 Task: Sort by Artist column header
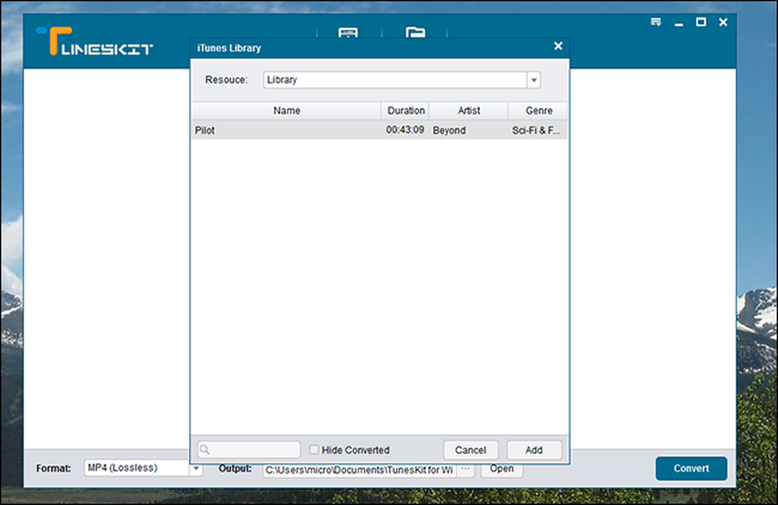point(468,110)
